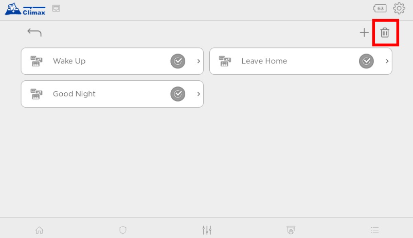
Task: Click the trash icon to delete scenes
Action: [385, 33]
